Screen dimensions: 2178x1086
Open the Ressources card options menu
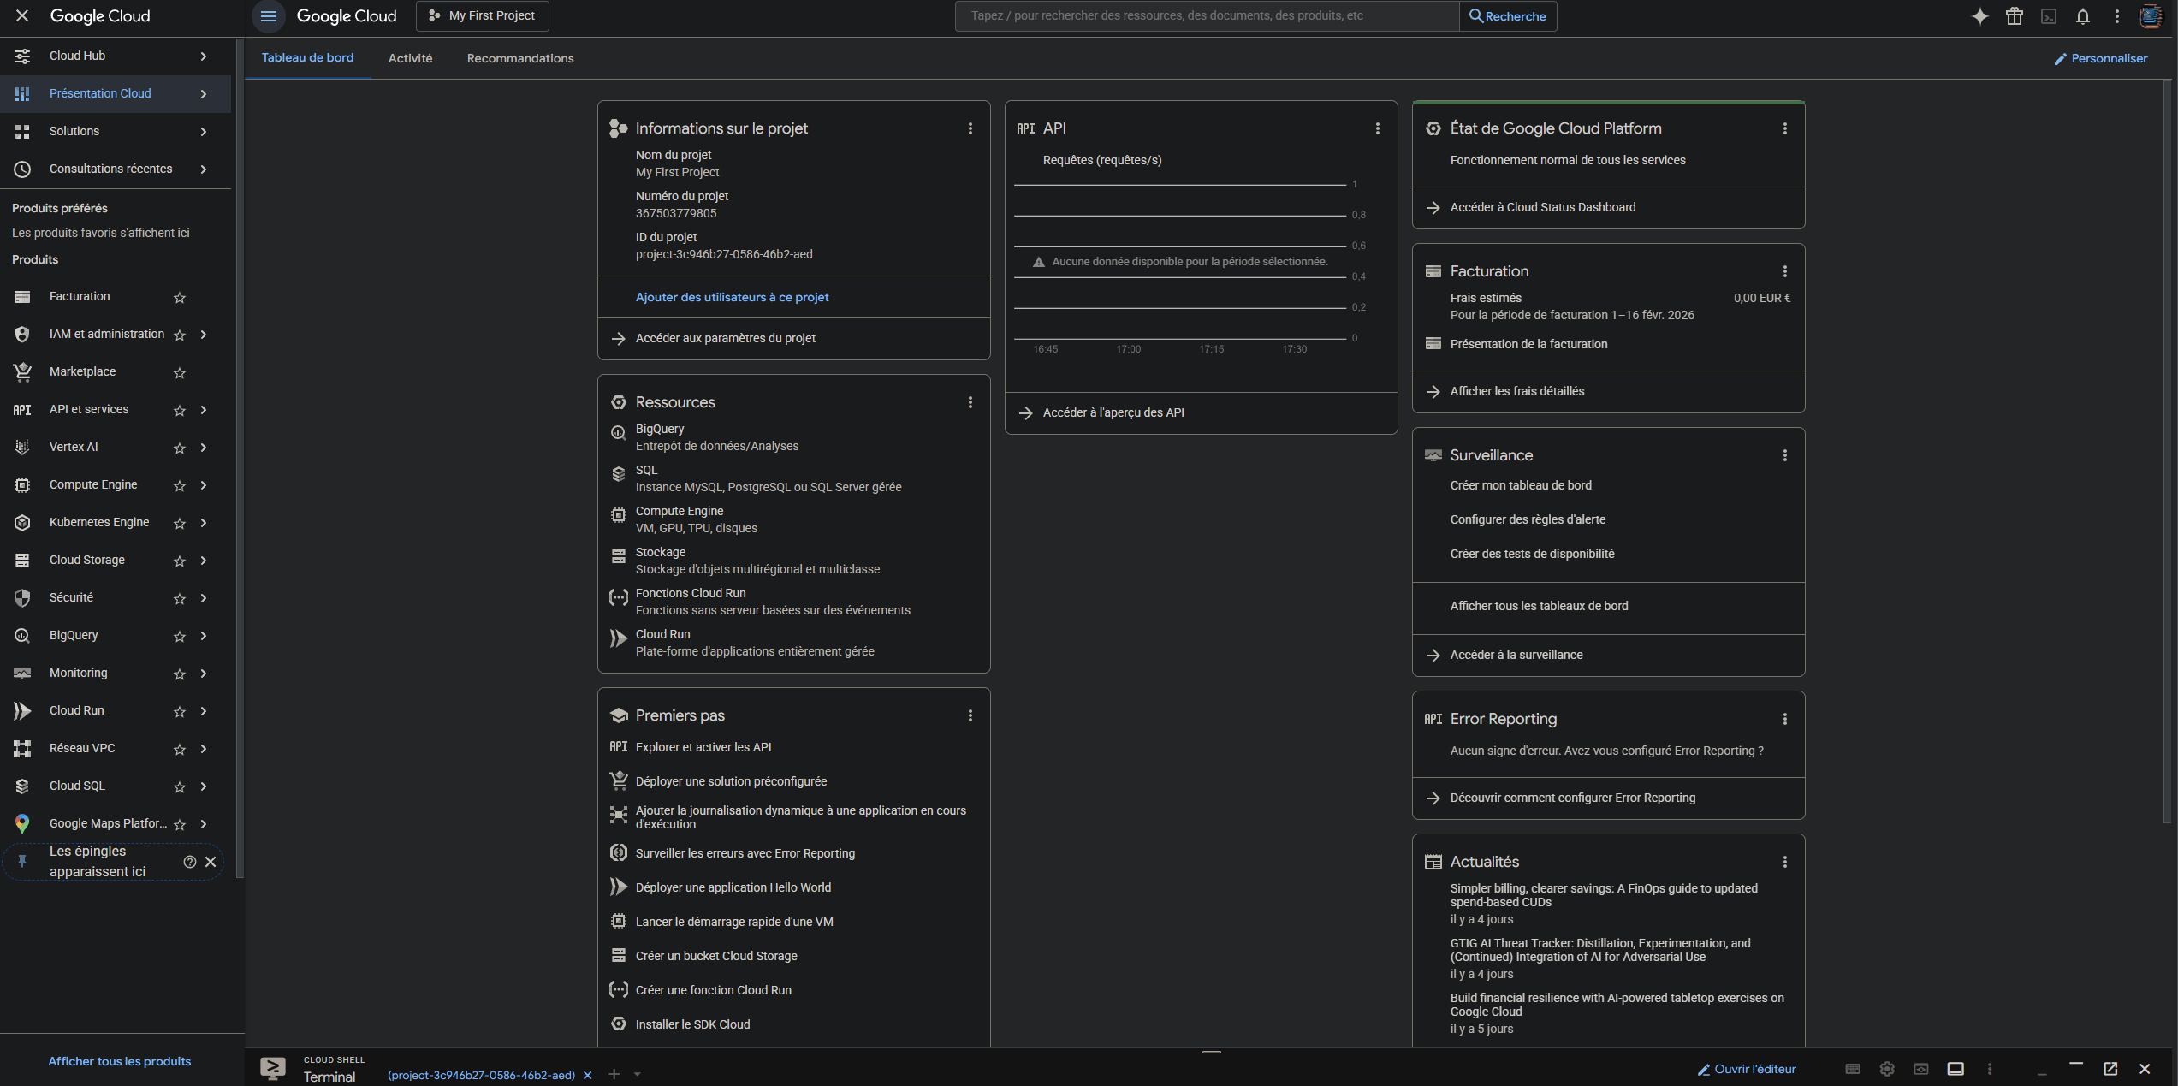click(x=970, y=402)
